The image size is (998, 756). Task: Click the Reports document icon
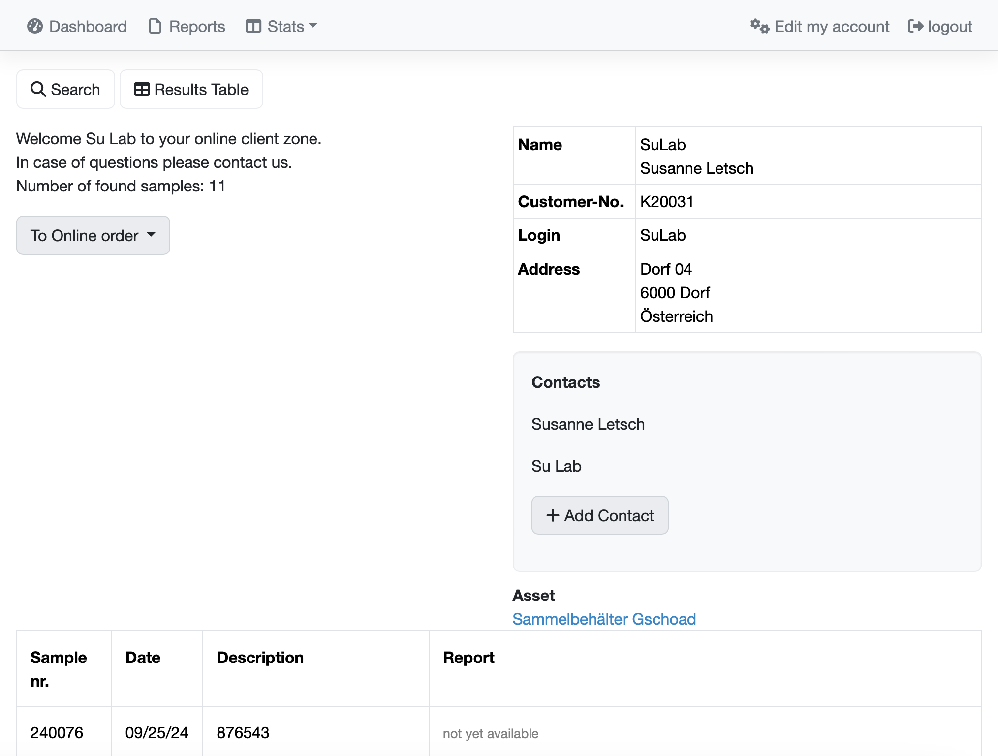coord(155,26)
